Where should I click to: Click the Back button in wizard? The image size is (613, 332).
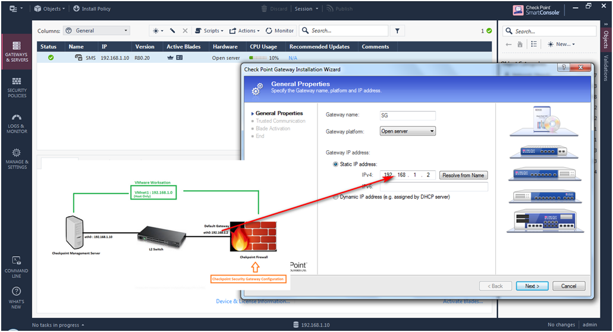point(495,286)
